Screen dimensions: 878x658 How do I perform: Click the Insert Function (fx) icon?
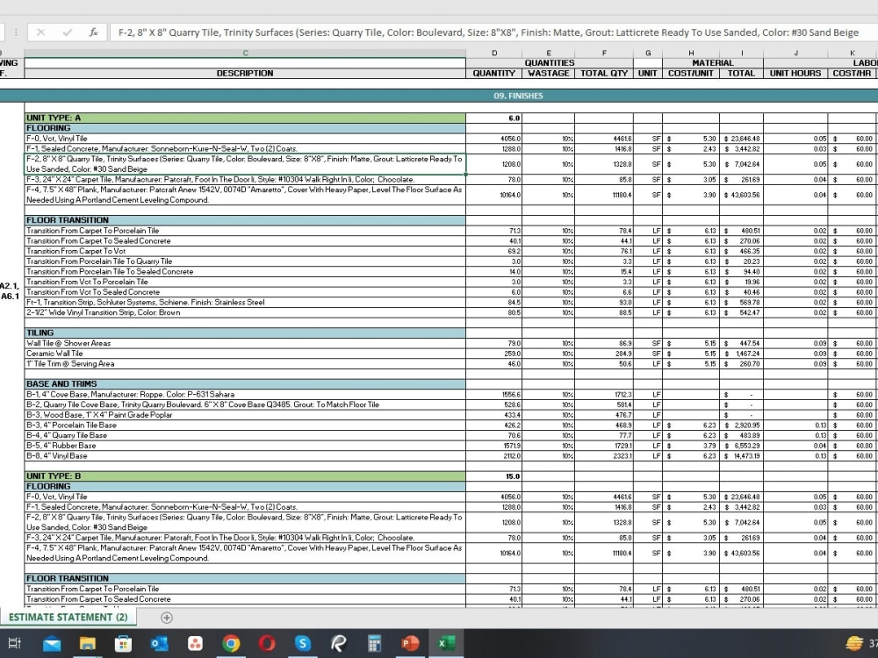(94, 32)
